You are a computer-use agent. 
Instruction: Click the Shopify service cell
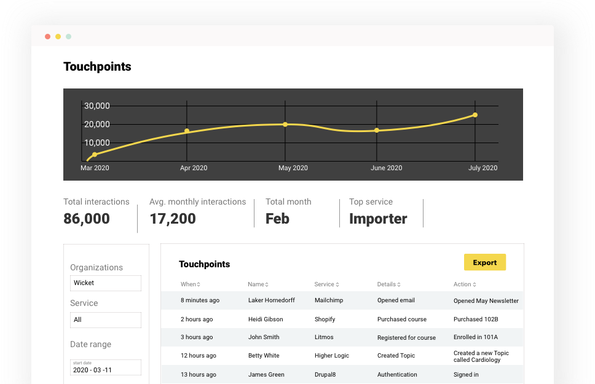325,319
